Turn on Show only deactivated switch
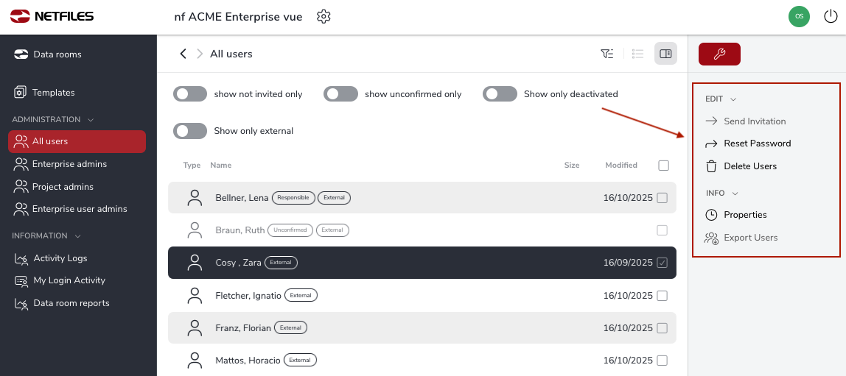 500,94
